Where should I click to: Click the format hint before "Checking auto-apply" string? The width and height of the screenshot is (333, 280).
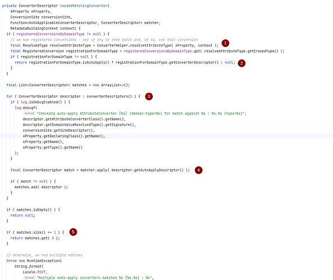[x=29, y=113]
